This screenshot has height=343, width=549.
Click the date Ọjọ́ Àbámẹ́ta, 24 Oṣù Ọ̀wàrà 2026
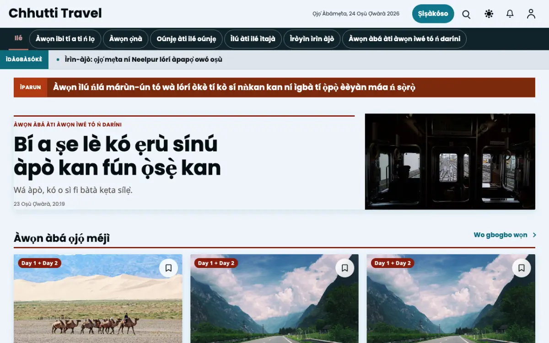pos(356,14)
